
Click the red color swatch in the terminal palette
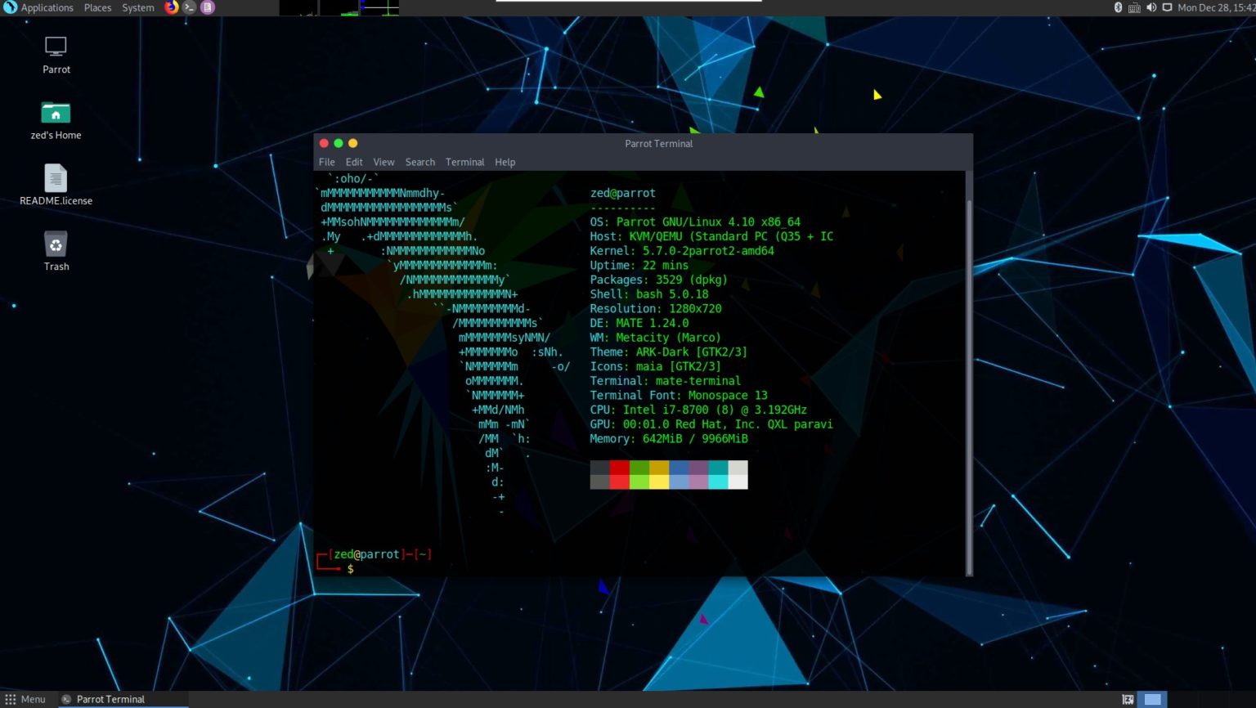620,474
